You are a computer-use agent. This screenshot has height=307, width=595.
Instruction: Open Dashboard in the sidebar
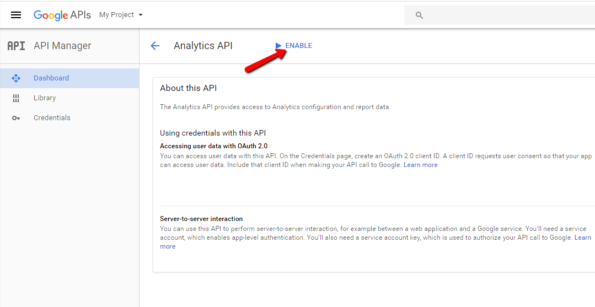tap(69, 78)
